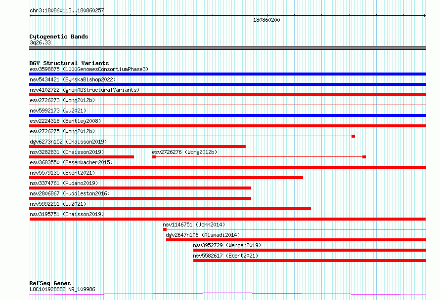The width and height of the screenshot is (440, 300).
Task: Click the red end block of esv2726275
Action: (x=353, y=136)
